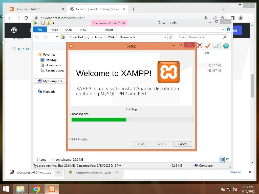Open the recent locations dropdown in Explorer
The image size is (259, 194).
pos(51,37)
